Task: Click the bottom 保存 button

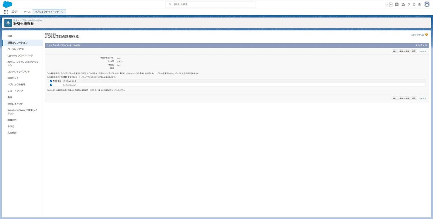Action: click(x=414, y=98)
